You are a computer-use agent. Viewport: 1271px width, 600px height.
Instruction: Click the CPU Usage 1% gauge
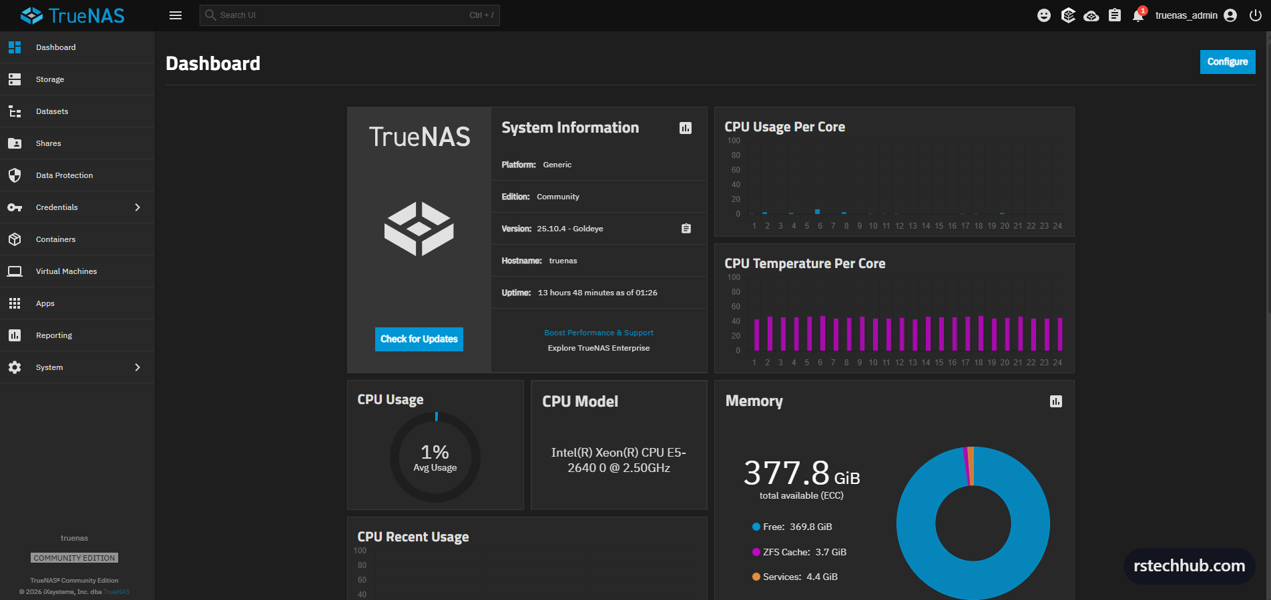tap(435, 457)
